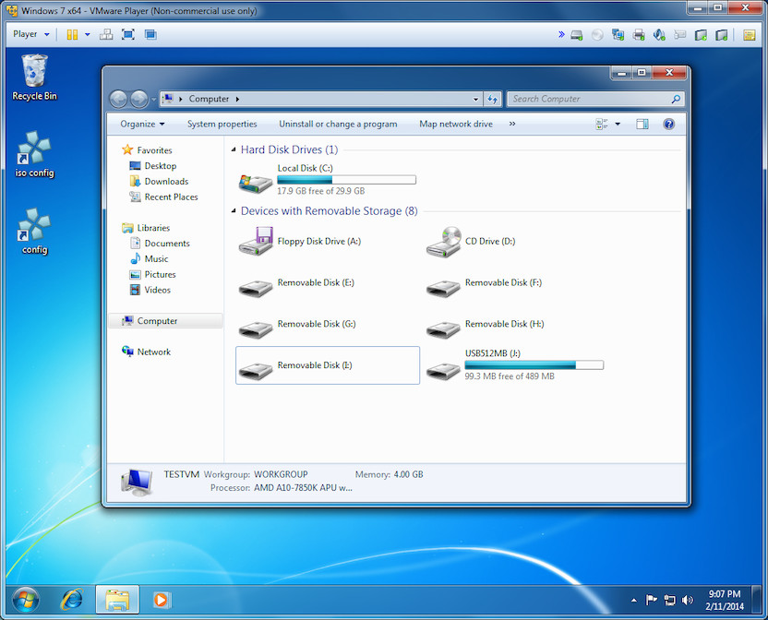768x620 pixels.
Task: Toggle the preview pane button
Action: [642, 124]
